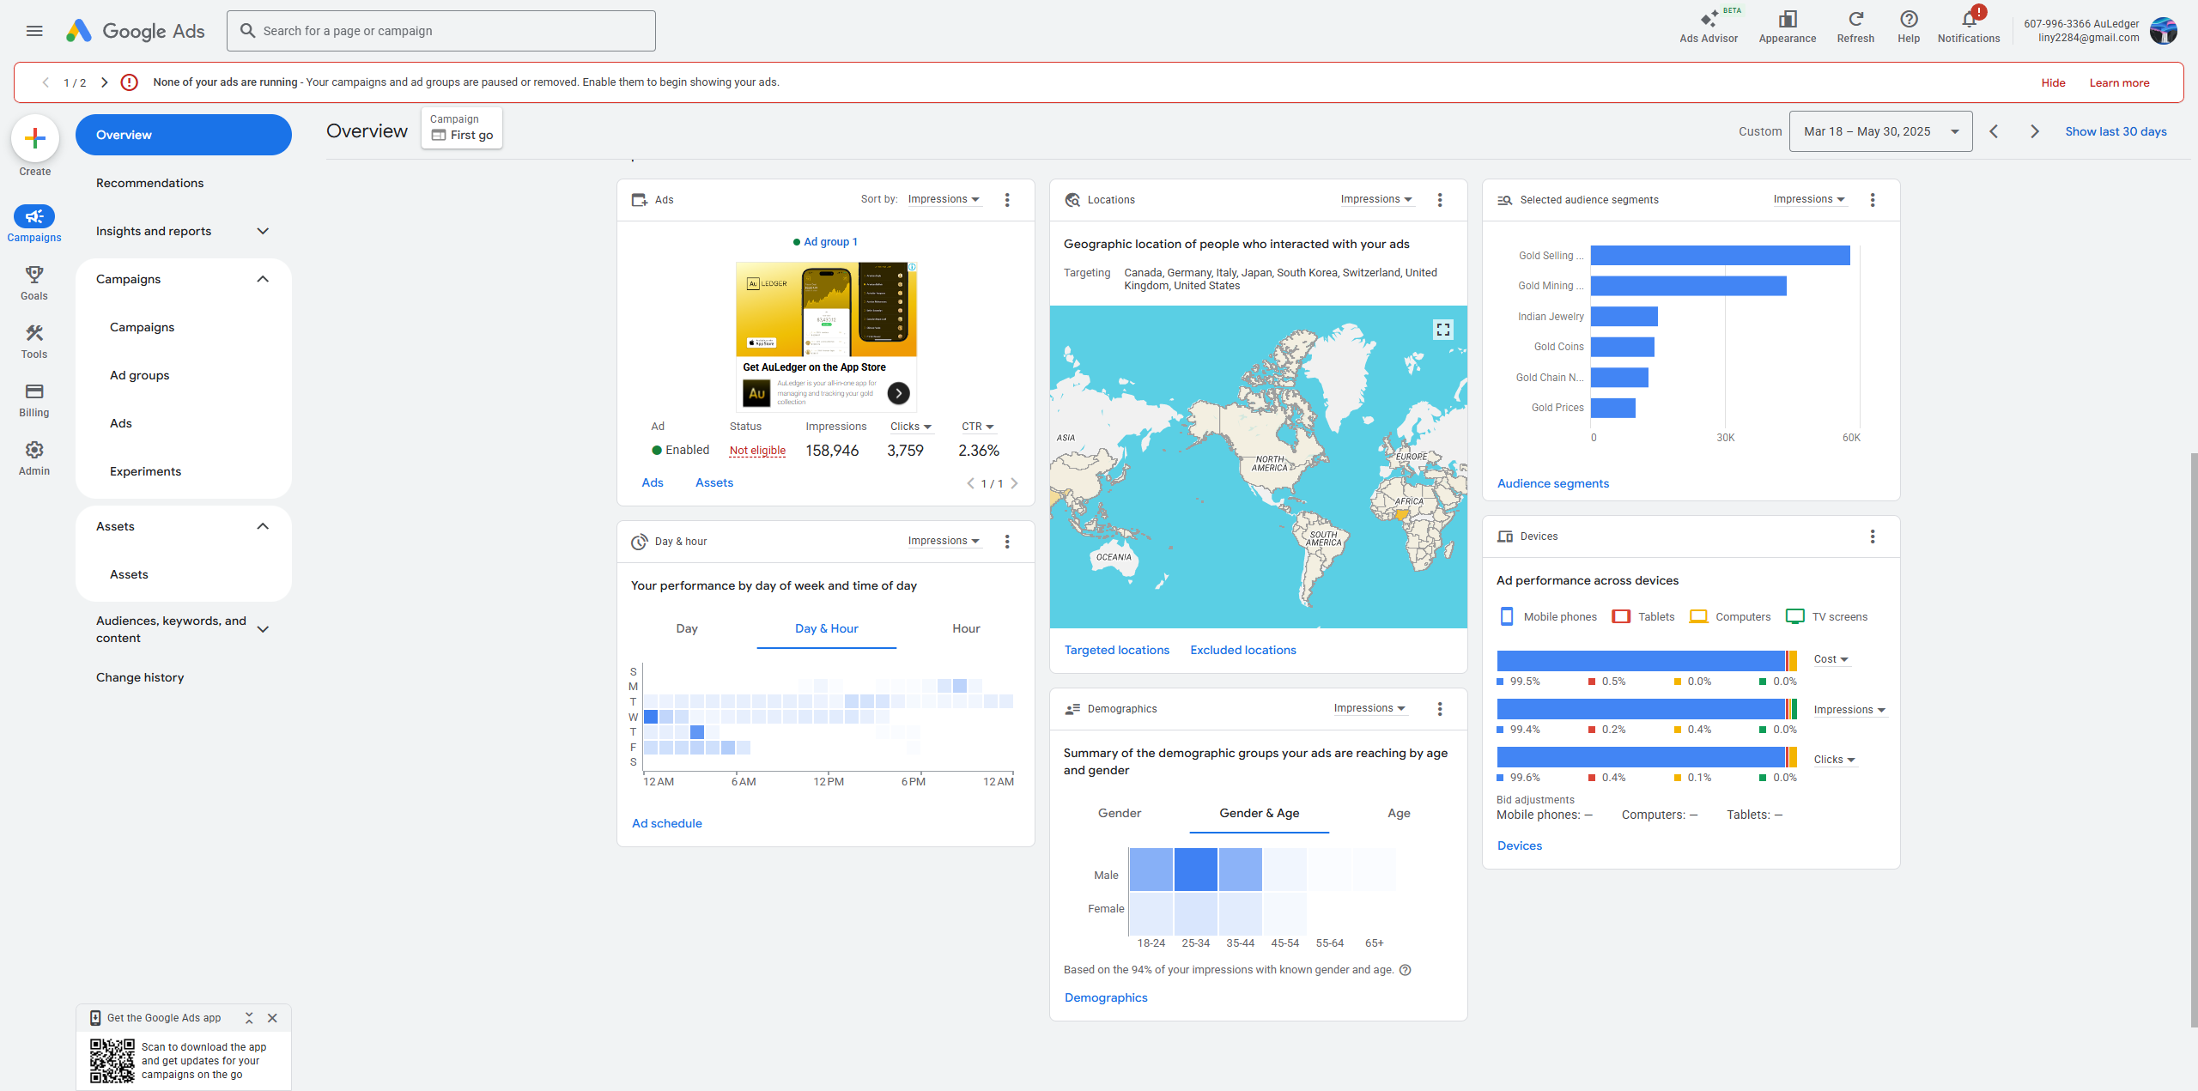Click Show last 30 days link
This screenshot has height=1091, width=2198.
[2116, 131]
